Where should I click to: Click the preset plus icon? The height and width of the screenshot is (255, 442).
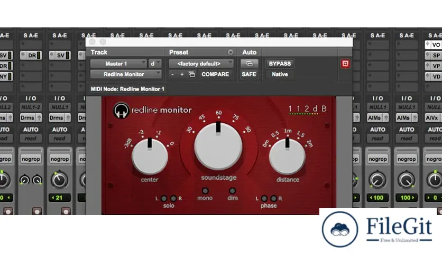[x=182, y=74]
